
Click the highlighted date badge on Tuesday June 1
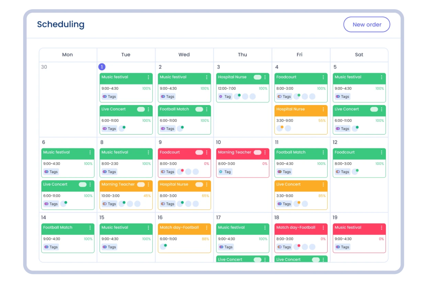102,67
